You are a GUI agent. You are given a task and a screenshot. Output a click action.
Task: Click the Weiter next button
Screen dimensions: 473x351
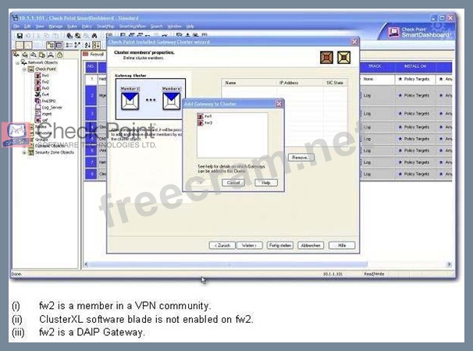(250, 246)
